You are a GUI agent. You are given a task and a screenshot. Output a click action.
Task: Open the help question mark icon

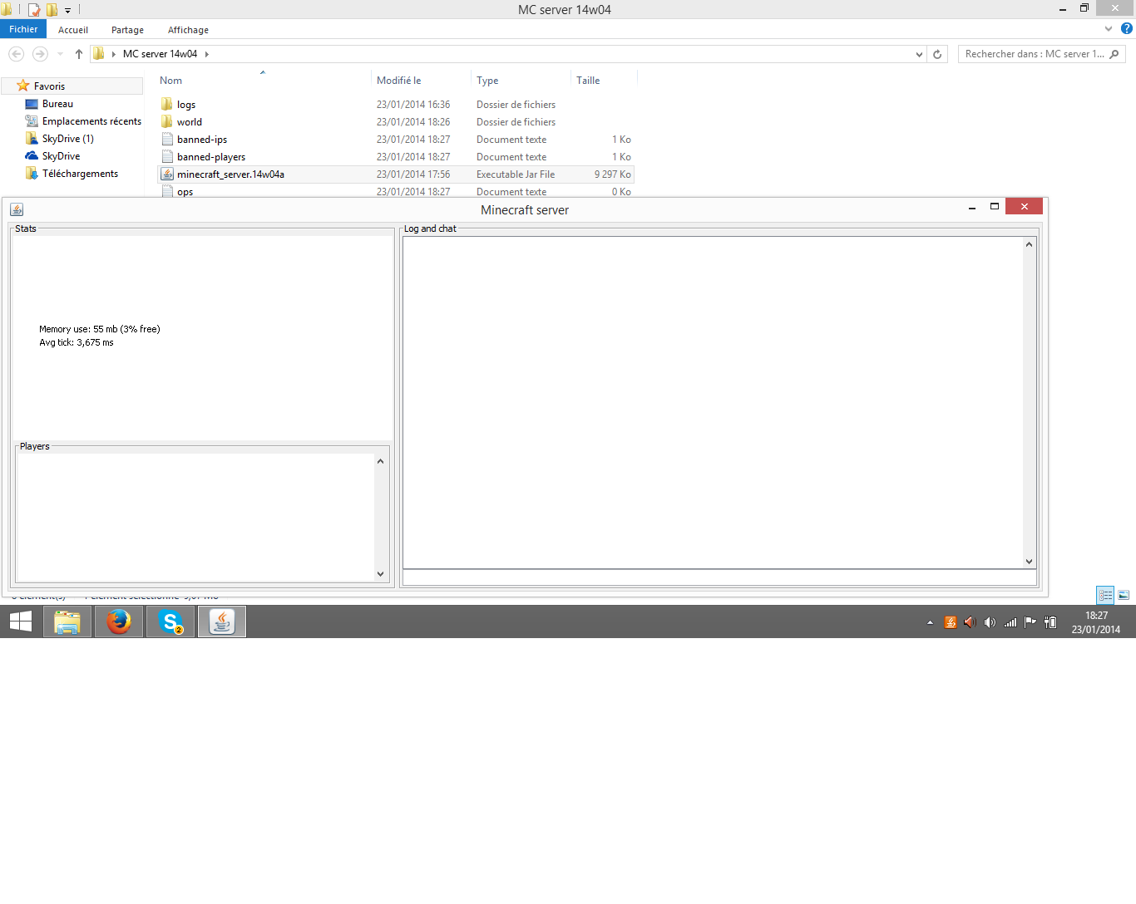1127,29
